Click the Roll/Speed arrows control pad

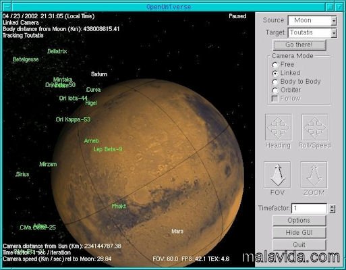pyautogui.click(x=315, y=128)
